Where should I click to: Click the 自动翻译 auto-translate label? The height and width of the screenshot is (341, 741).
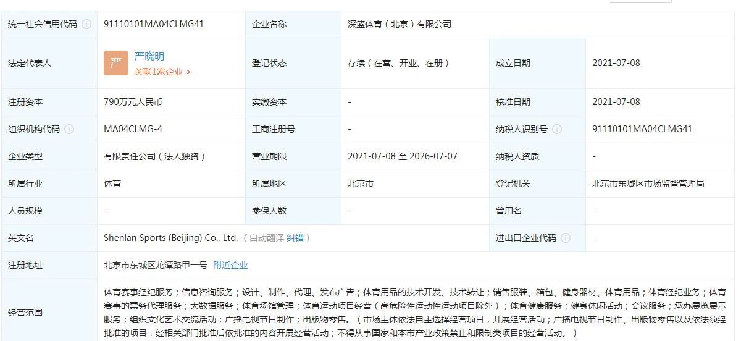[267, 238]
